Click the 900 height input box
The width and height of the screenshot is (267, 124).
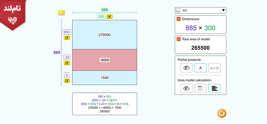click(67, 32)
